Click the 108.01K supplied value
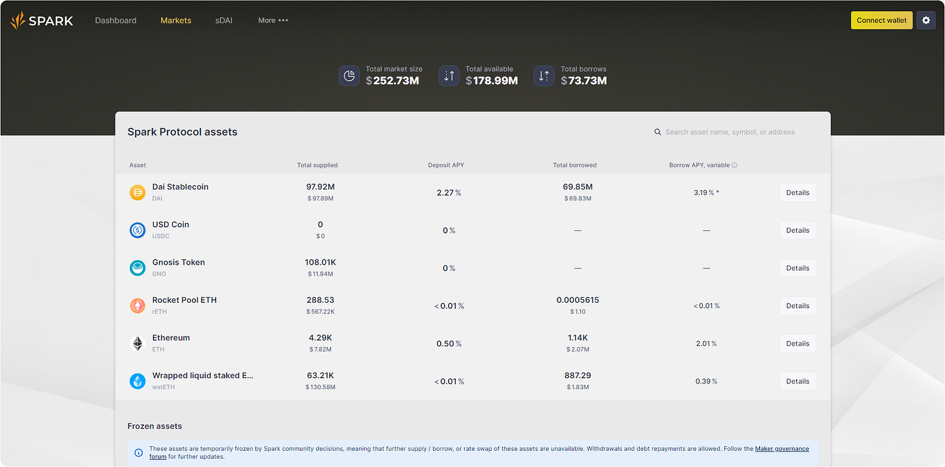The image size is (945, 467). click(x=321, y=262)
